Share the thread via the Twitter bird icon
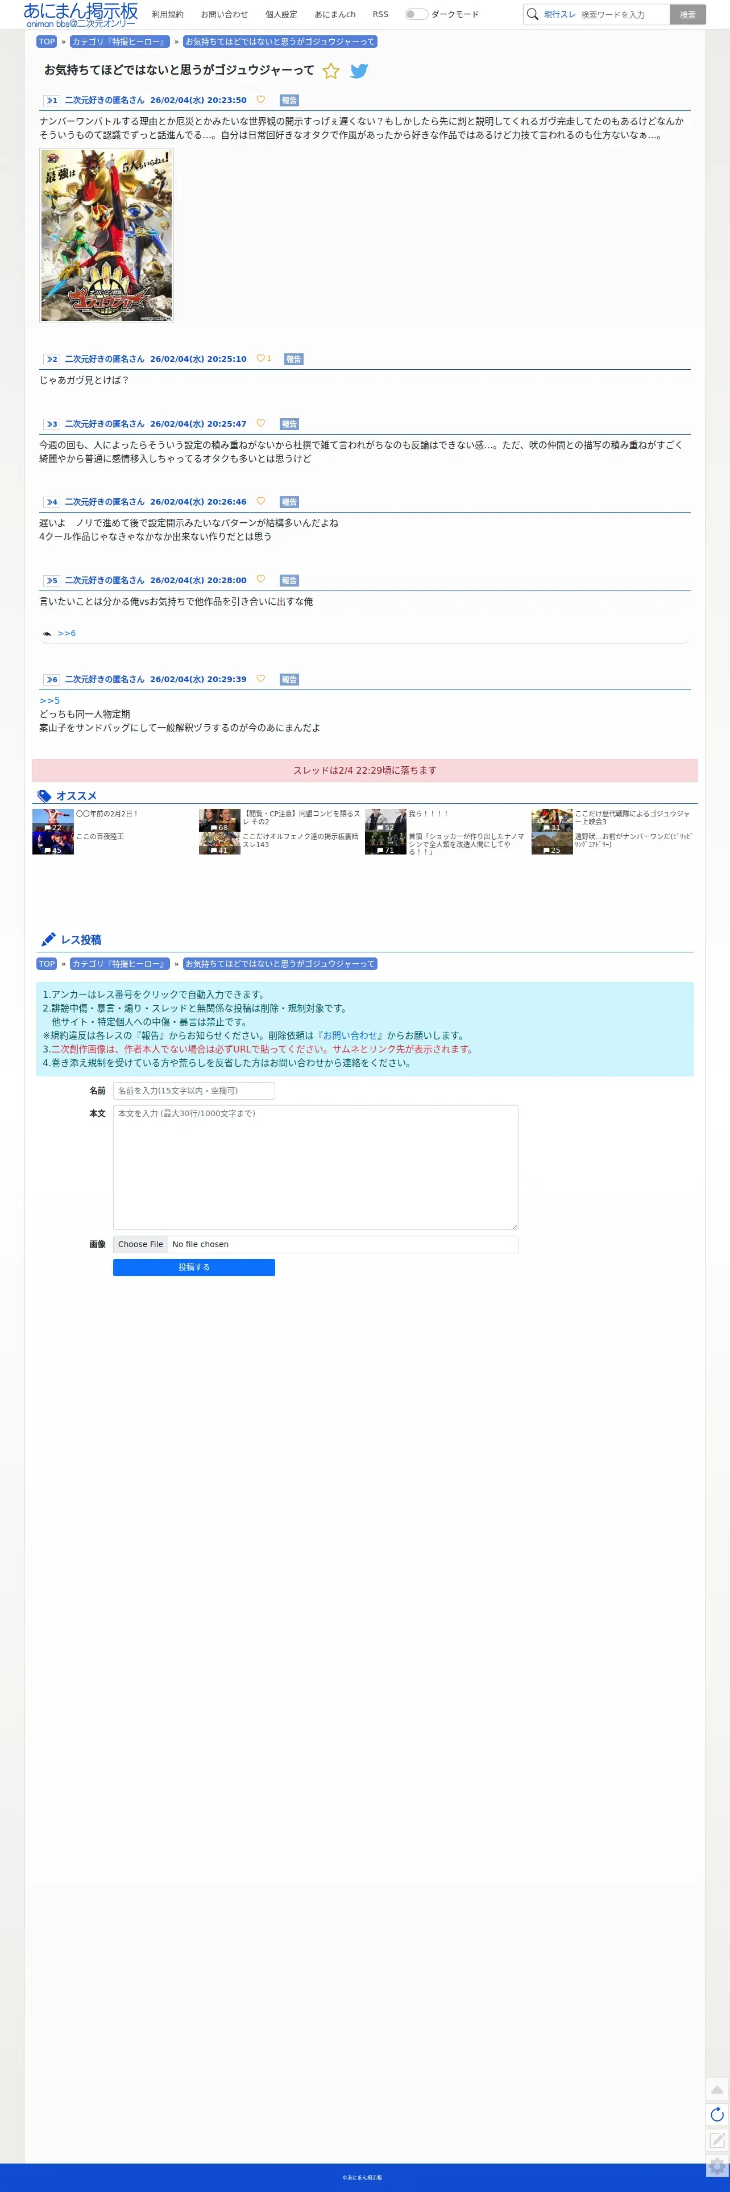 359,72
